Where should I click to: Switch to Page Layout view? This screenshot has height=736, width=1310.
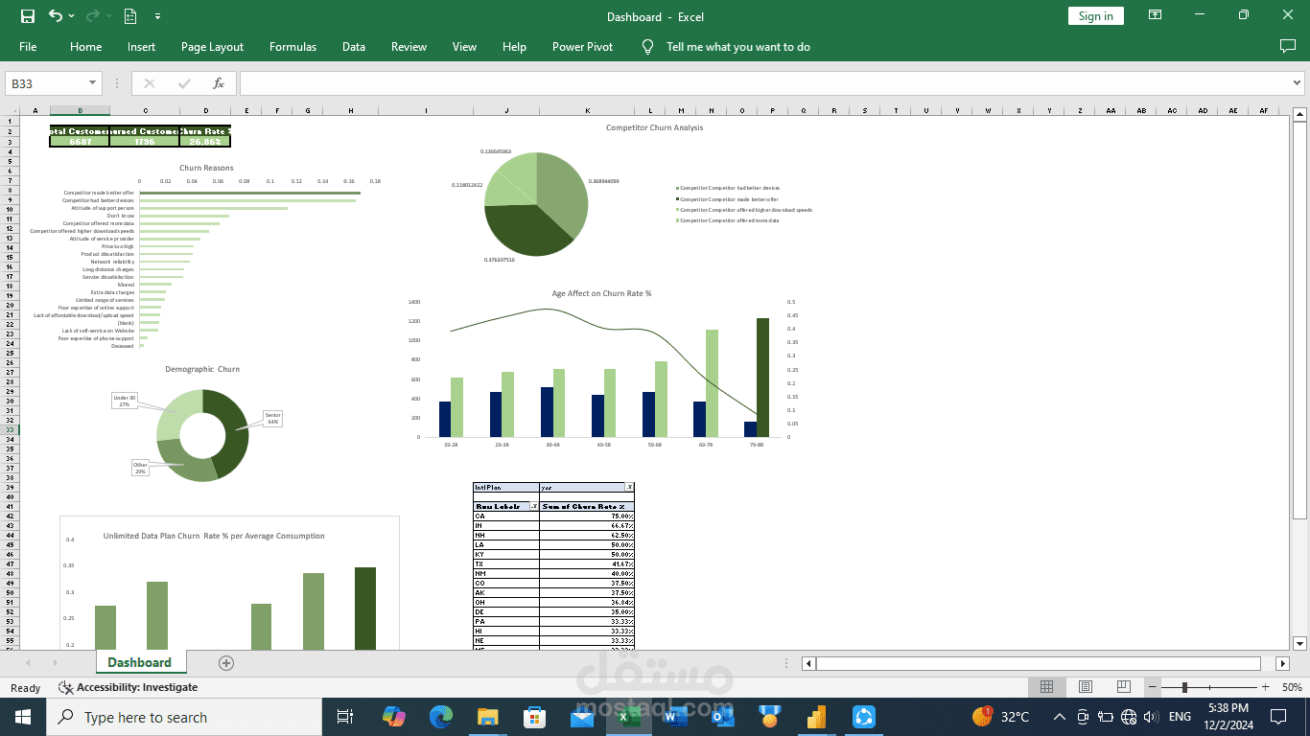coord(1086,687)
